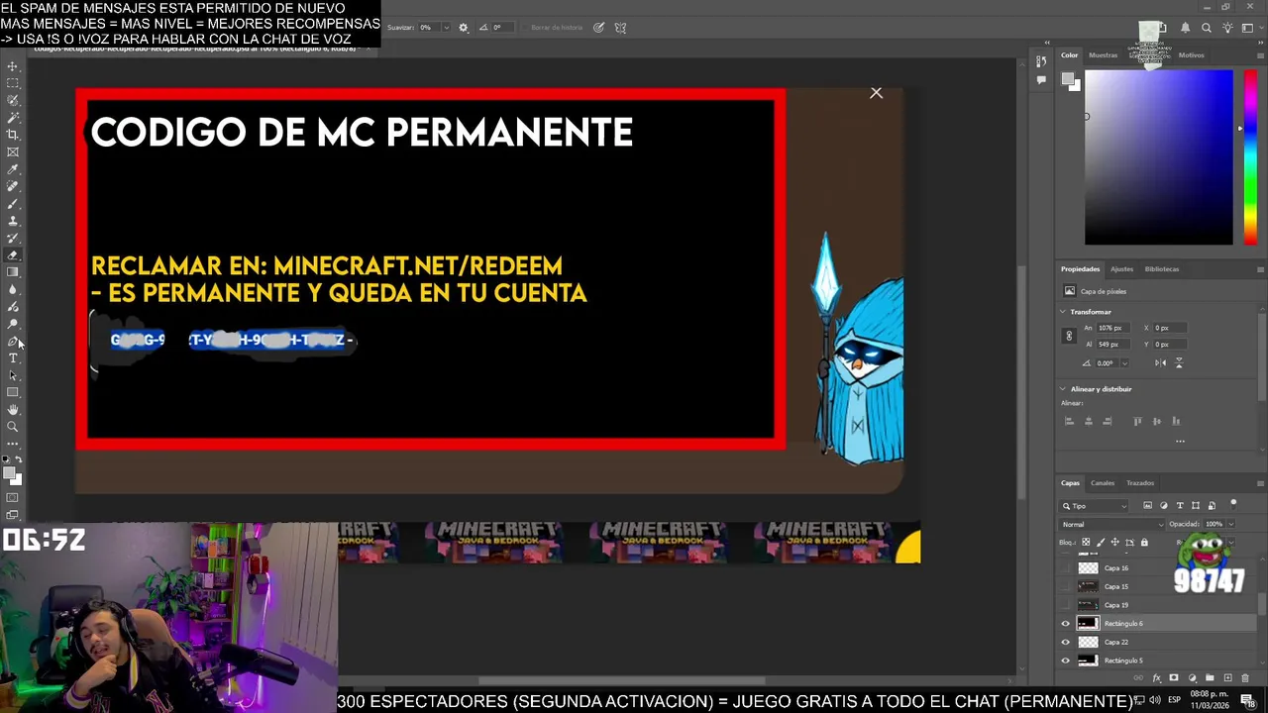1268x713 pixels.
Task: Toggle lock transparent pixels
Action: point(1086,543)
